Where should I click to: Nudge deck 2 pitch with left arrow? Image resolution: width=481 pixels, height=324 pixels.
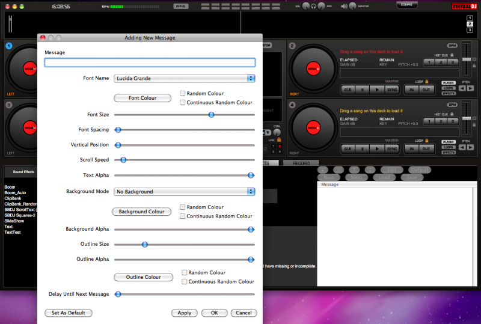[x=462, y=88]
